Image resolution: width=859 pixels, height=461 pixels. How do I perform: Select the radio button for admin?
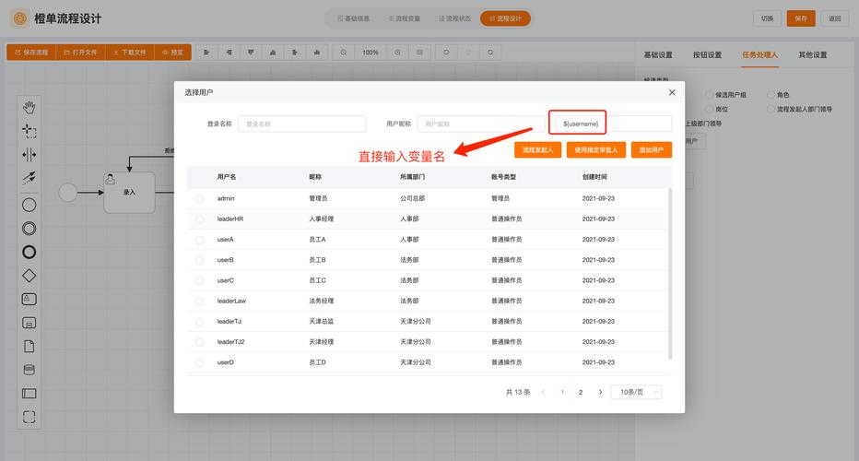(x=199, y=198)
